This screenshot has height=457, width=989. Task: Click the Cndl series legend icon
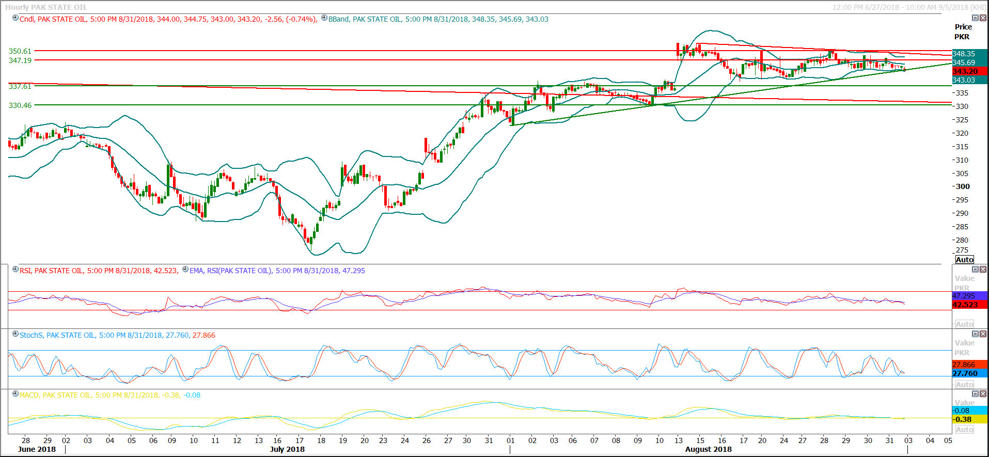click(15, 18)
